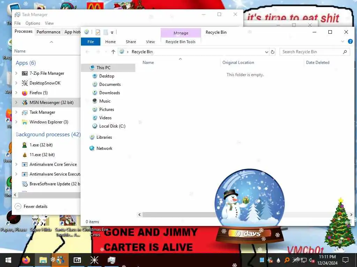
Task: Switch to the View ribbon tab in Explorer
Action: 150,42
